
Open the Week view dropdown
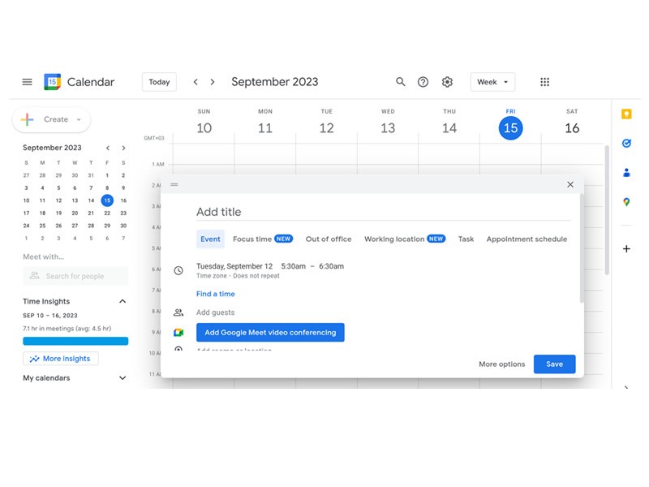pos(492,81)
